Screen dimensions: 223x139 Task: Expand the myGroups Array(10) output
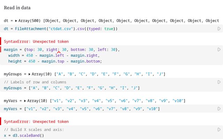(29, 74)
